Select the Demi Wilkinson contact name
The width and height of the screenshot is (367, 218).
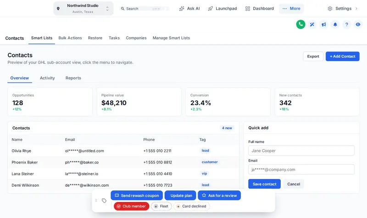(x=25, y=185)
